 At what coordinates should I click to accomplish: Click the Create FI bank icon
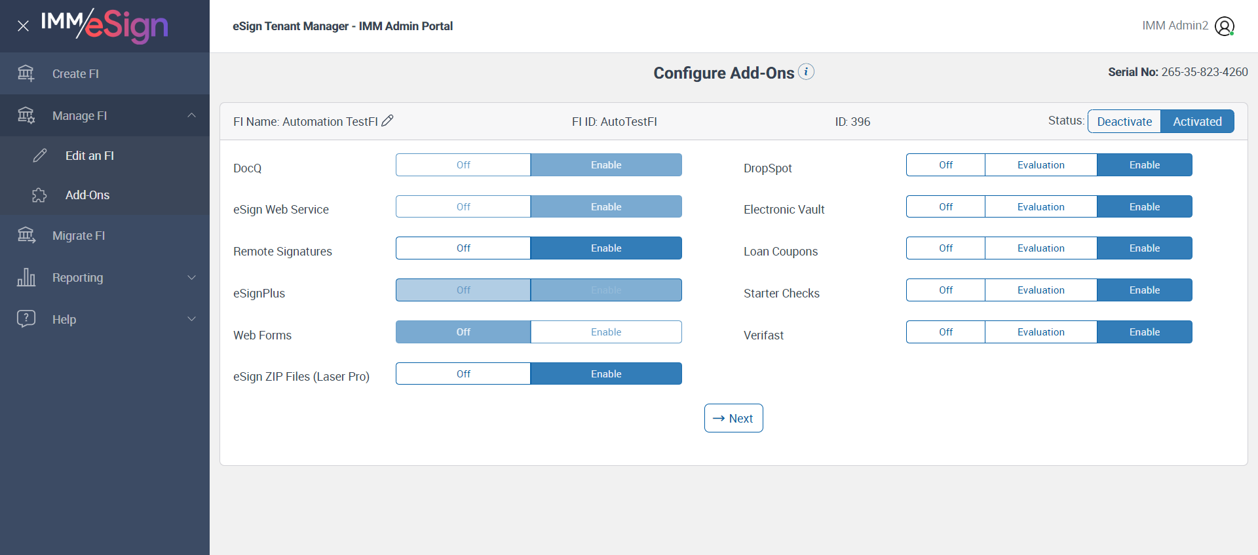(26, 73)
